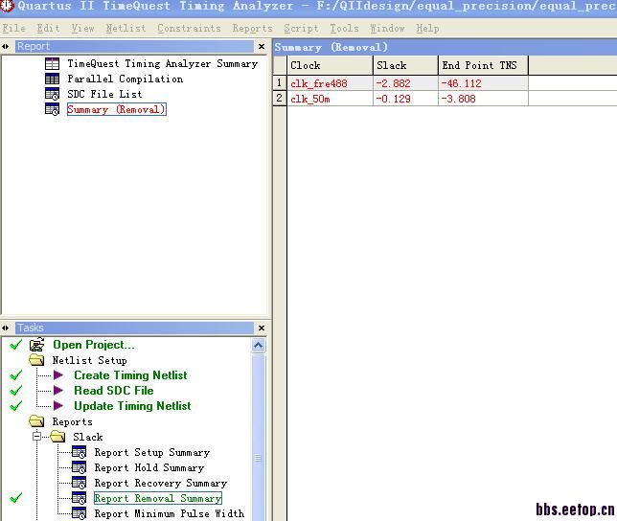Viewport: 617px width, 521px height.
Task: Select the clk_fre488 clock cell
Action: pos(330,83)
